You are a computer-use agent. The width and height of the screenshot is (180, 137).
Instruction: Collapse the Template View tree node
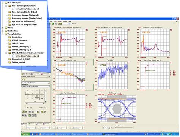tap(2, 34)
